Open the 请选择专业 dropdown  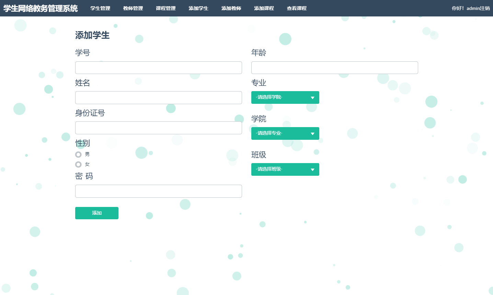285,133
